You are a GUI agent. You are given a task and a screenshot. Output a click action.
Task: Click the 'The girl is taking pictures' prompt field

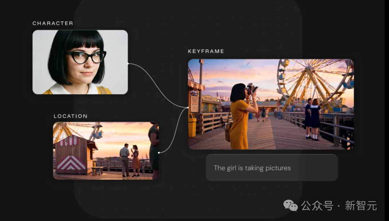(272, 168)
